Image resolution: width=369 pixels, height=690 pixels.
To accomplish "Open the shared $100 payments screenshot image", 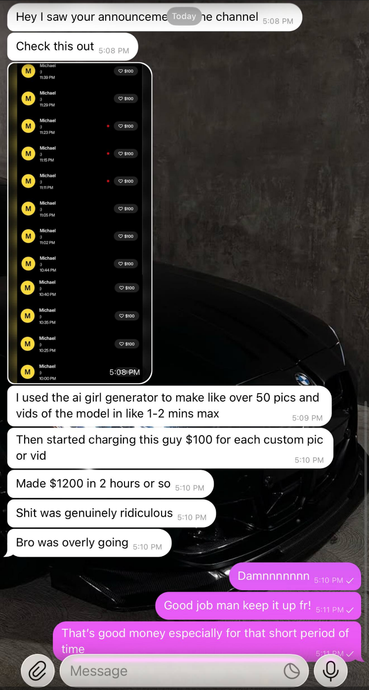I will (80, 223).
